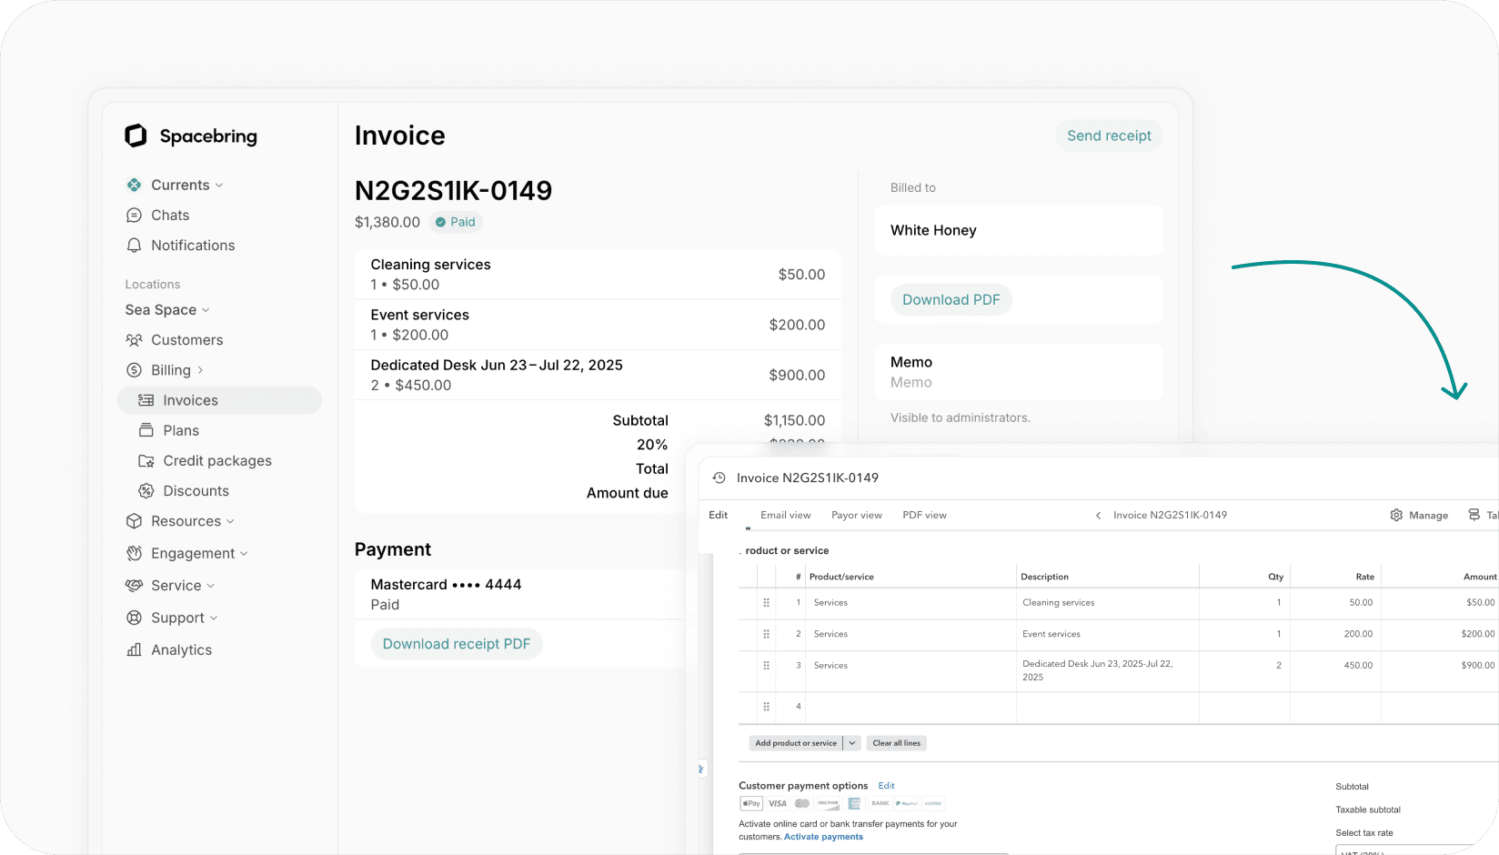The width and height of the screenshot is (1499, 855).
Task: Click the Send receipt button
Action: 1109,135
